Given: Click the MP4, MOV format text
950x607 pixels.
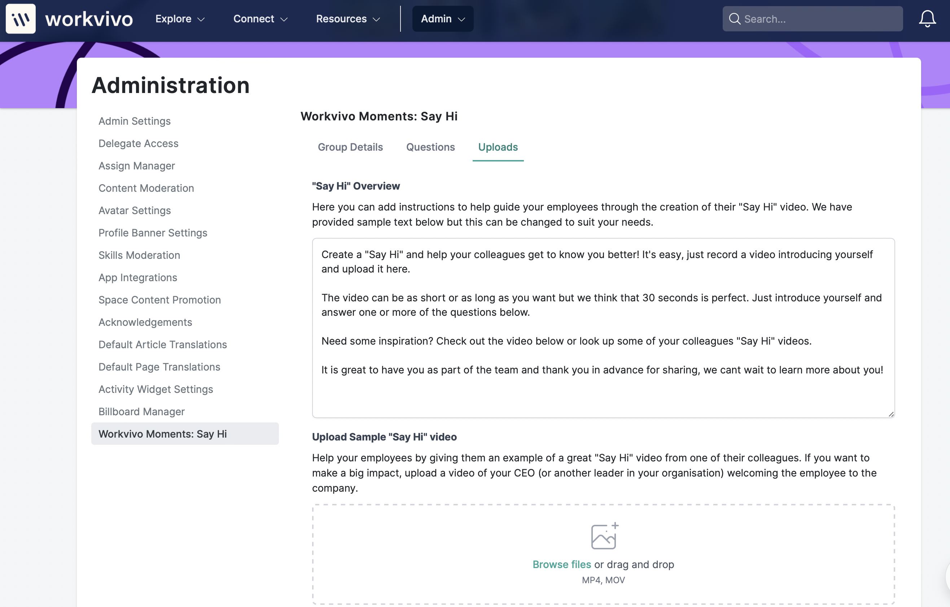Looking at the screenshot, I should 603,580.
